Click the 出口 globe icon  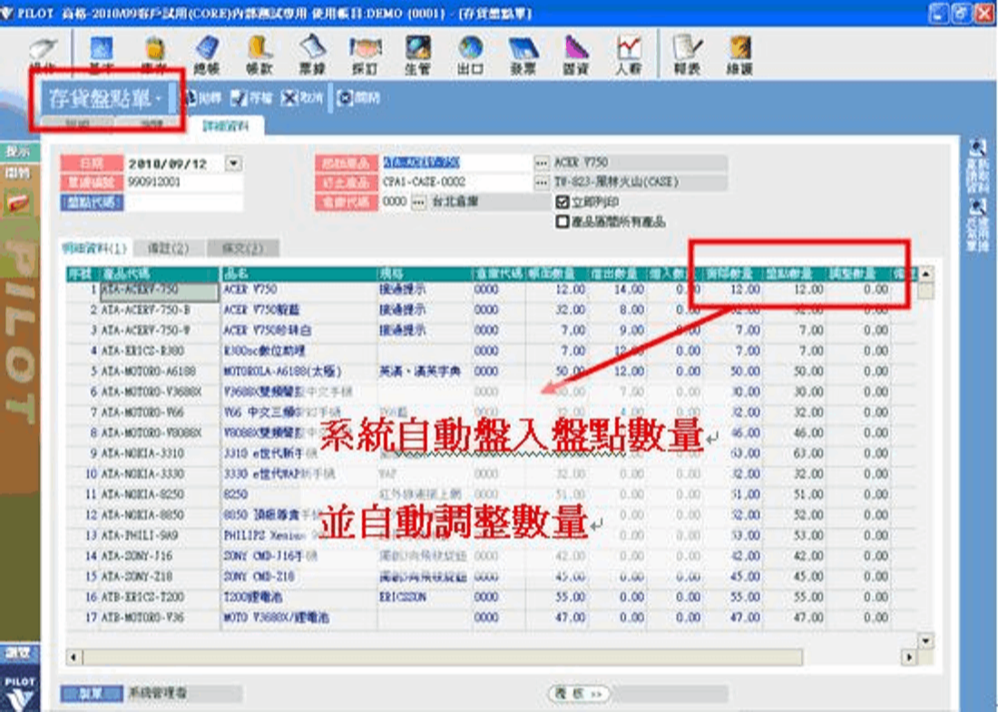coord(470,53)
